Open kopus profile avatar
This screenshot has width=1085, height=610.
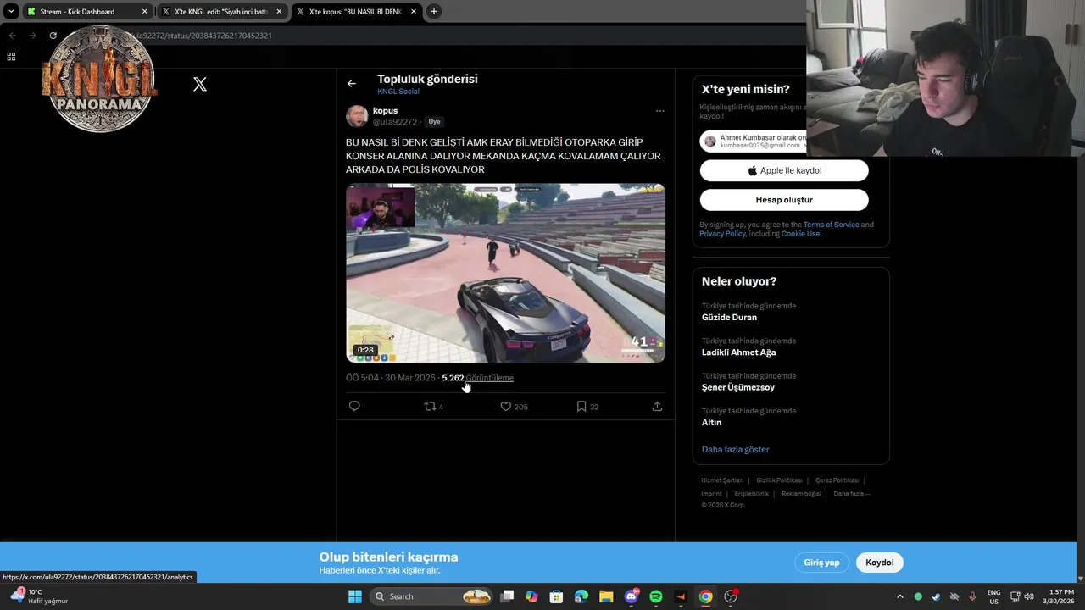coord(357,116)
